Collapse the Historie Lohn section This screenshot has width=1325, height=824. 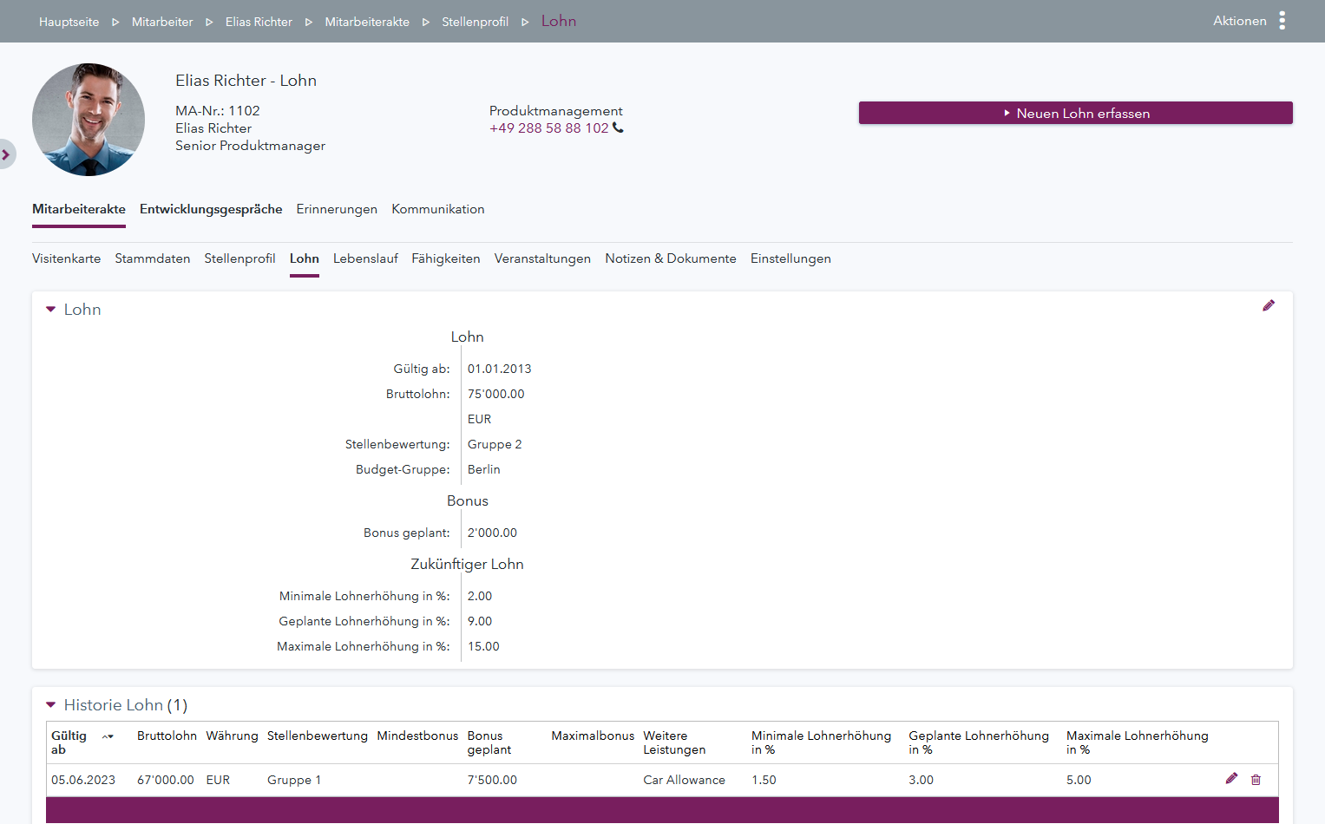pyautogui.click(x=51, y=705)
